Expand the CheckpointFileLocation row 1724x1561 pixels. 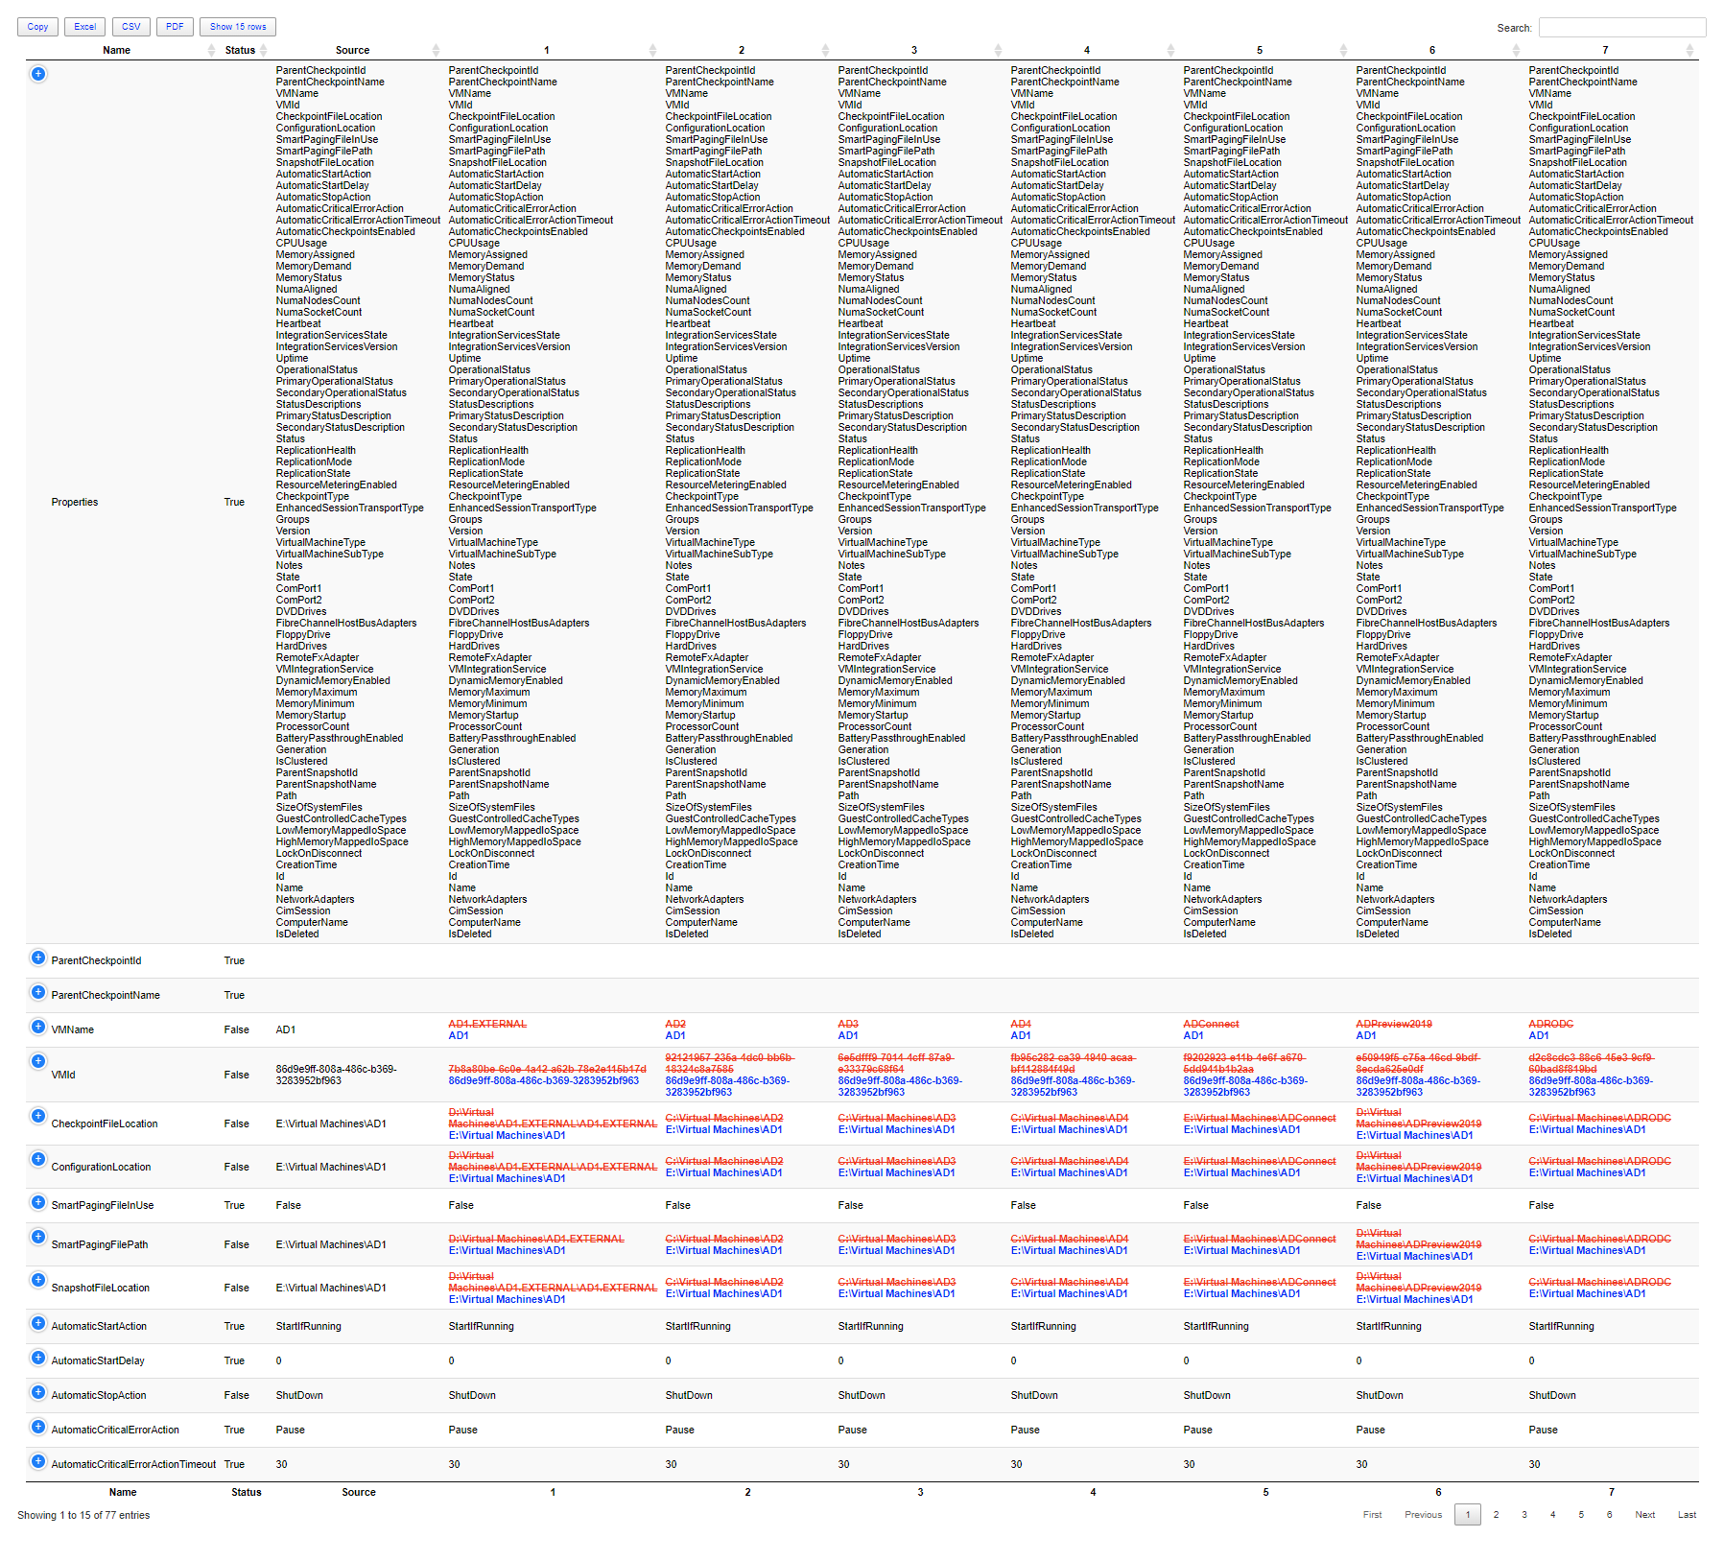pos(38,1117)
